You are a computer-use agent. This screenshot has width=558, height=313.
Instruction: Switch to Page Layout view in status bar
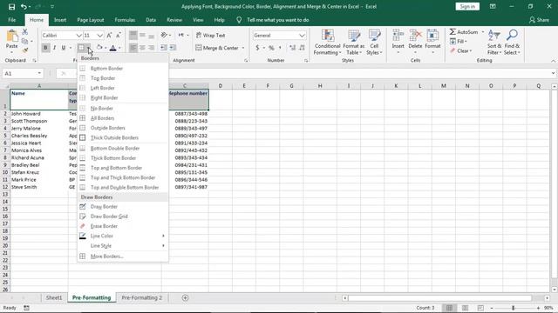[465, 308]
